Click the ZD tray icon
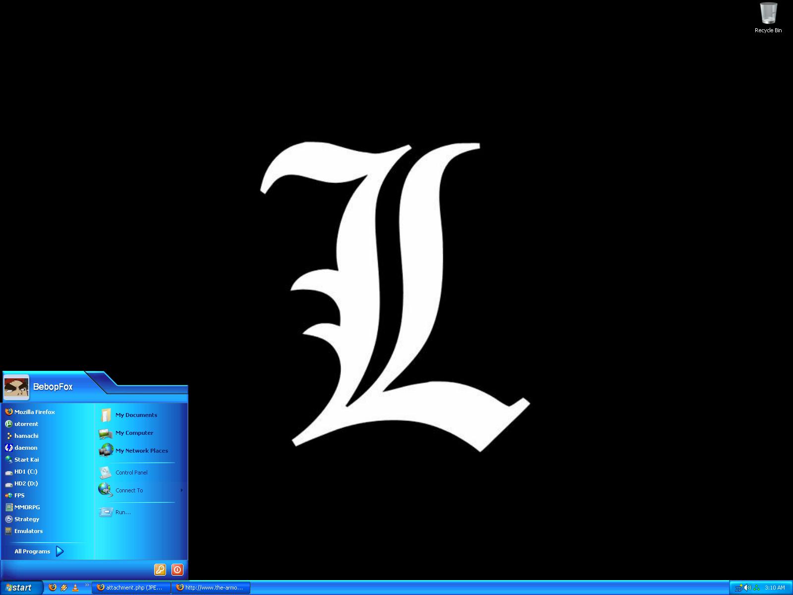Image resolution: width=793 pixels, height=595 pixels. [x=738, y=588]
